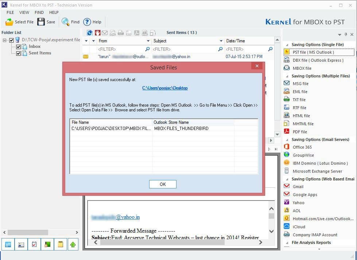Collapse Saving Options (Single File) section
This screenshot has width=357, height=260.
287,45
